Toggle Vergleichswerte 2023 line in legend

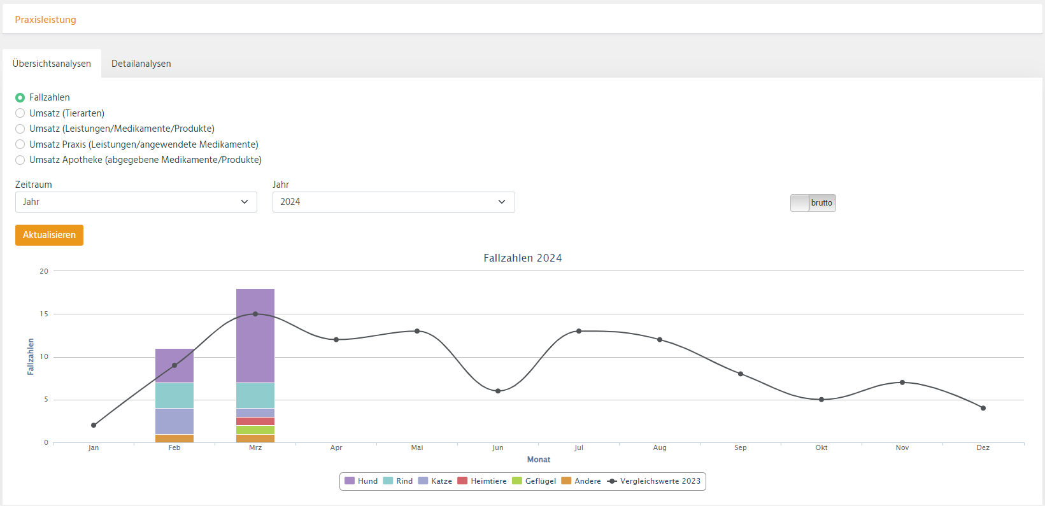(654, 481)
